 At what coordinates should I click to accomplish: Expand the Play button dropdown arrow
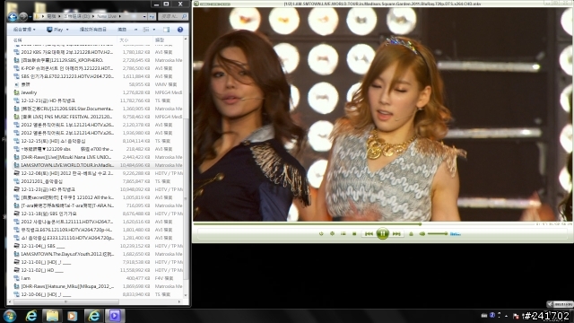click(x=67, y=30)
